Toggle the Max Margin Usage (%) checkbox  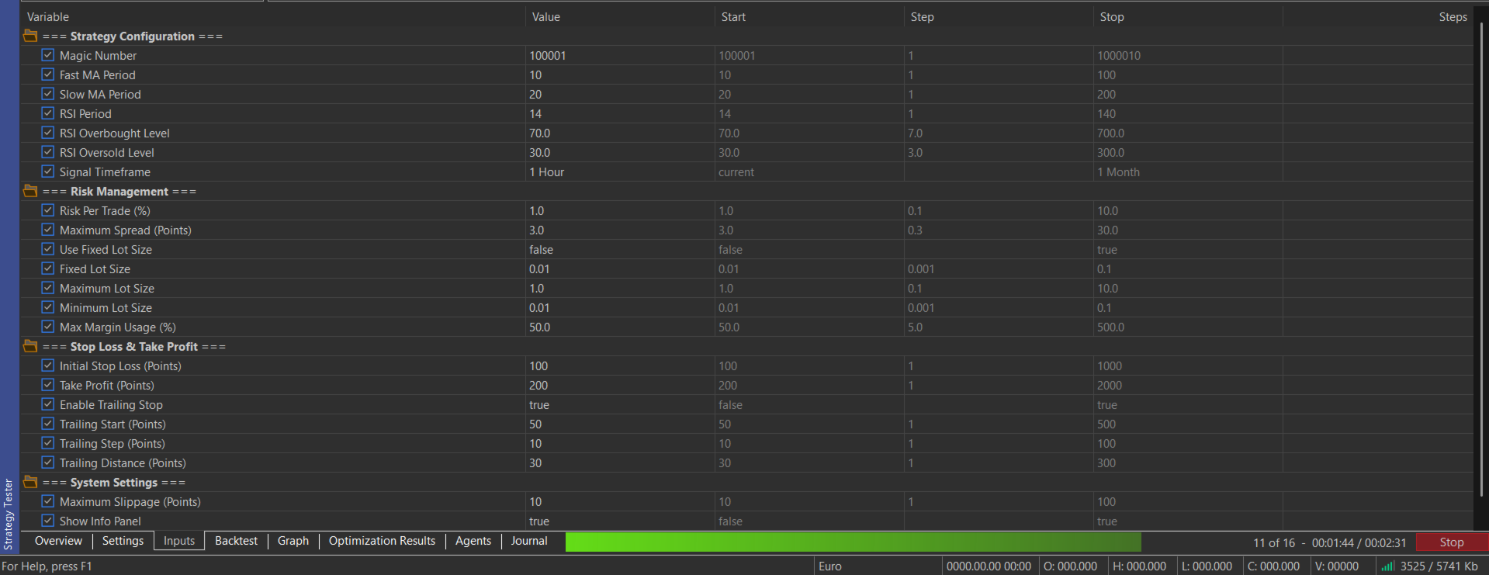(48, 327)
